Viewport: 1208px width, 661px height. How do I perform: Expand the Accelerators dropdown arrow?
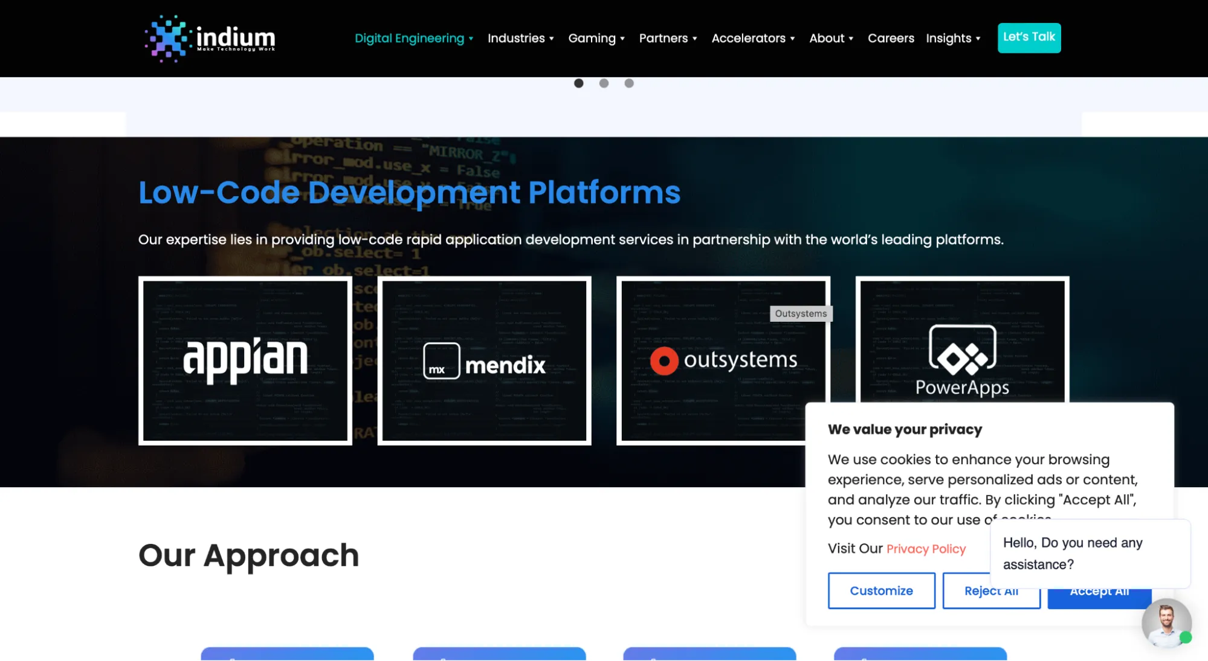pos(793,39)
